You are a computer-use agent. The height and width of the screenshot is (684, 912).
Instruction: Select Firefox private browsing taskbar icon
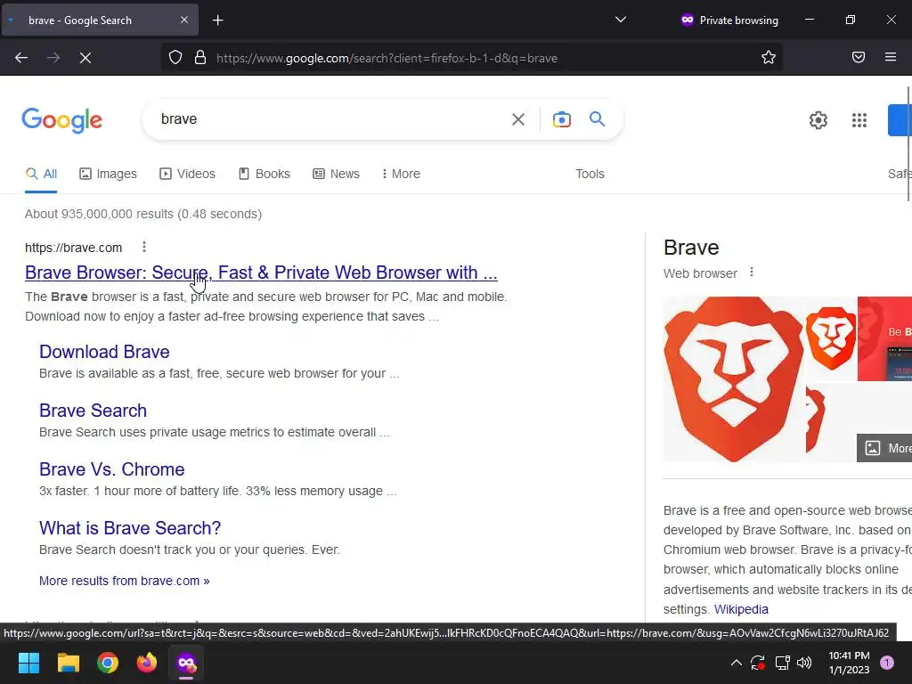tap(186, 663)
